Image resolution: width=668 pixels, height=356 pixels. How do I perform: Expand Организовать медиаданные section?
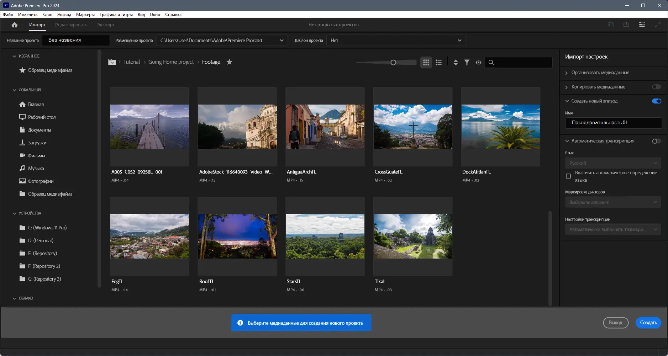(600, 73)
